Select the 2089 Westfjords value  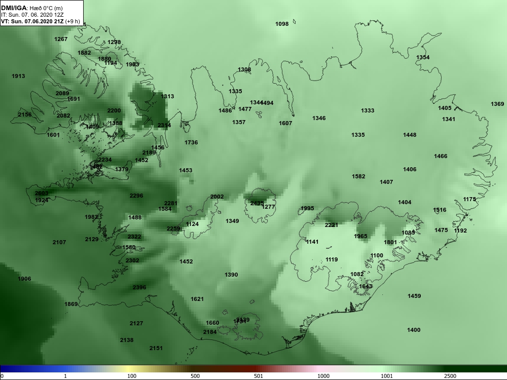(x=62, y=93)
